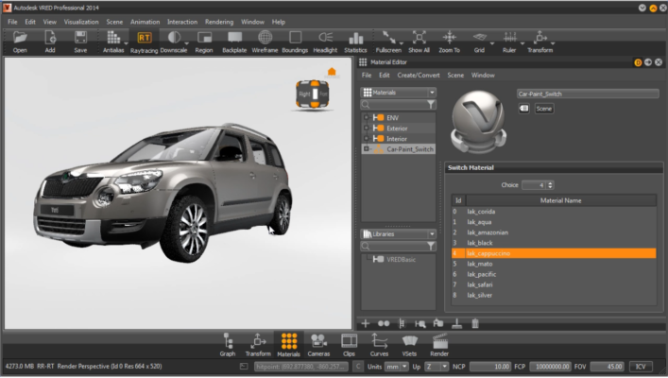Open the Curves module icon
668x378 pixels.
379,345
